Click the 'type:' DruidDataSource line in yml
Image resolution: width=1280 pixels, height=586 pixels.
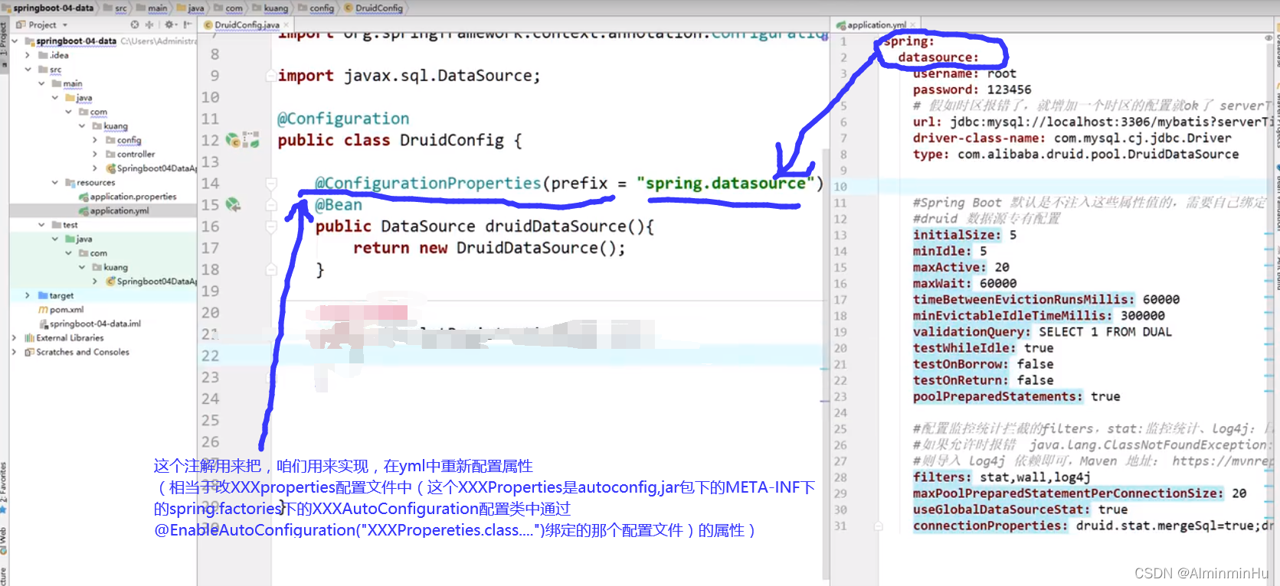(x=1075, y=154)
